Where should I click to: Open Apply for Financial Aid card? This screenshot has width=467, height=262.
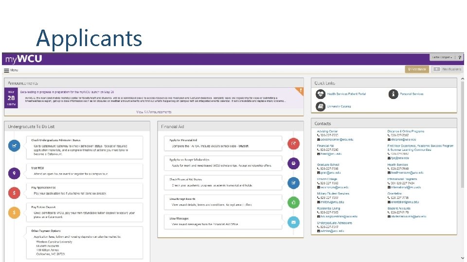pos(223,144)
